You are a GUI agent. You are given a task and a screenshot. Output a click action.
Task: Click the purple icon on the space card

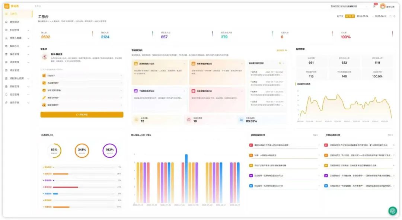click(x=136, y=91)
